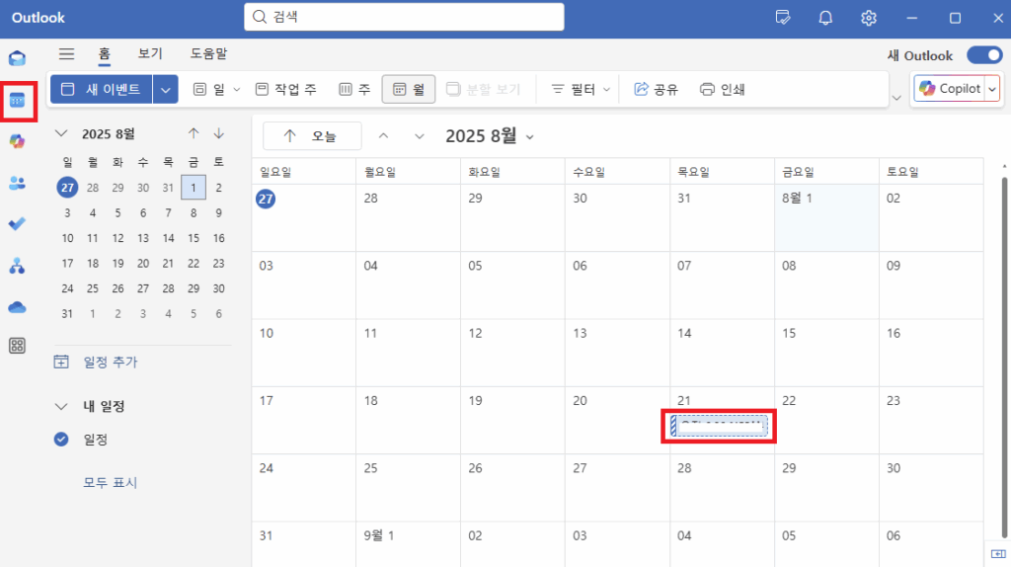Click the icon at bottom of scrollbar
The height and width of the screenshot is (567, 1011).
coord(998,554)
